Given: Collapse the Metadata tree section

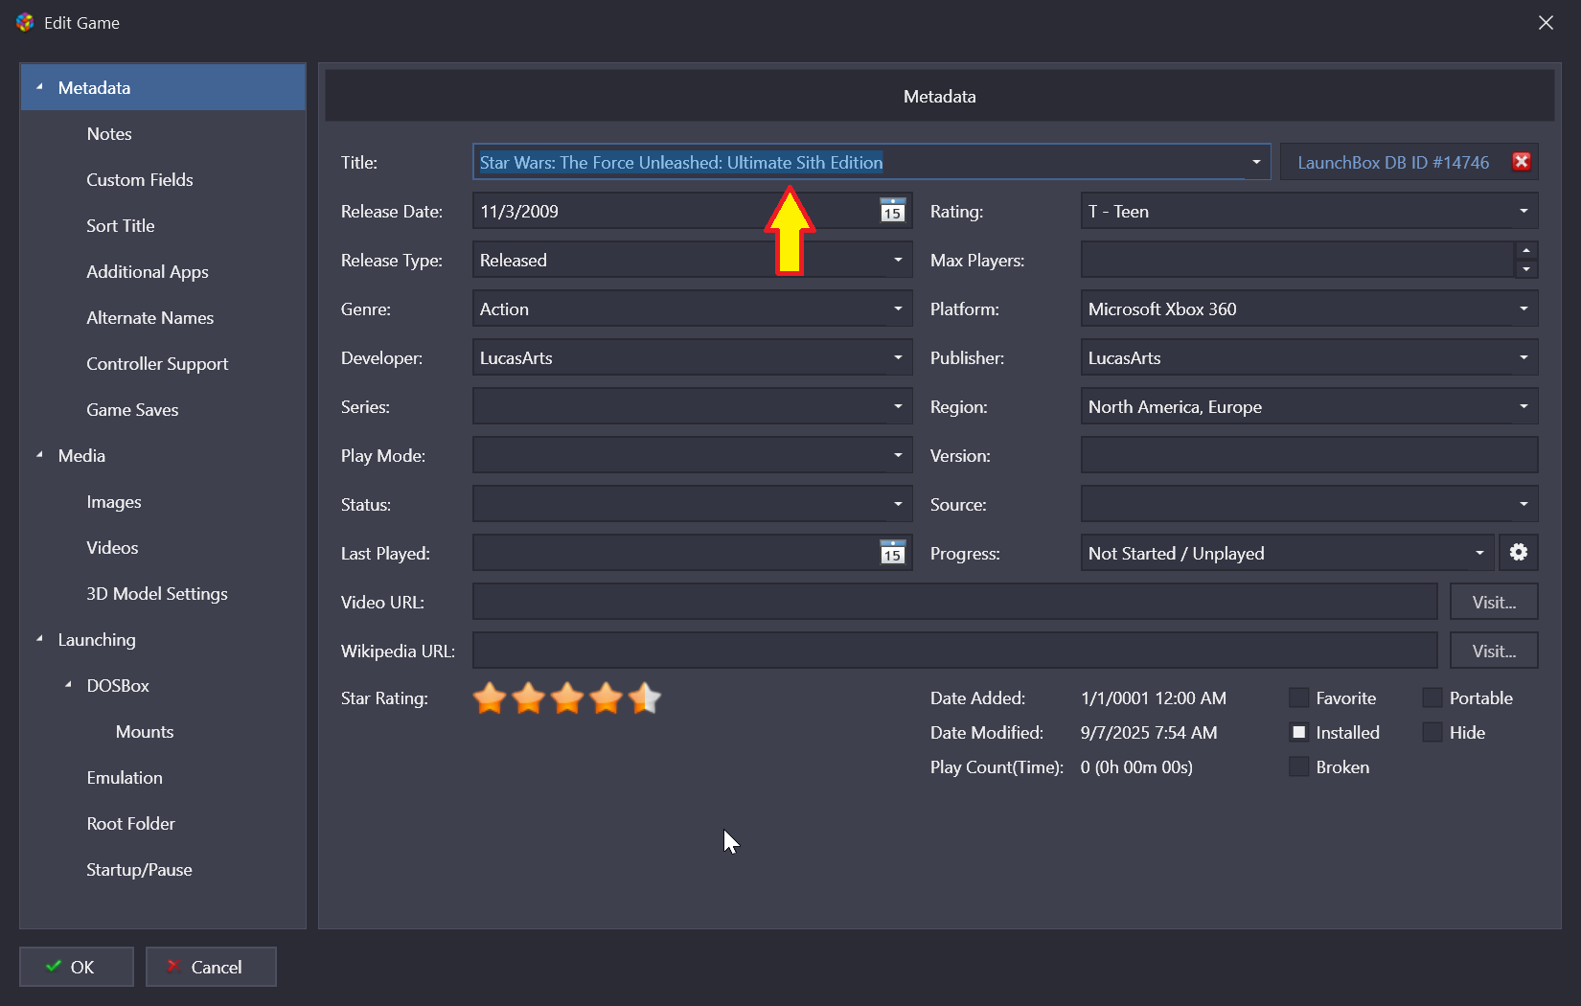Looking at the screenshot, I should click(39, 87).
